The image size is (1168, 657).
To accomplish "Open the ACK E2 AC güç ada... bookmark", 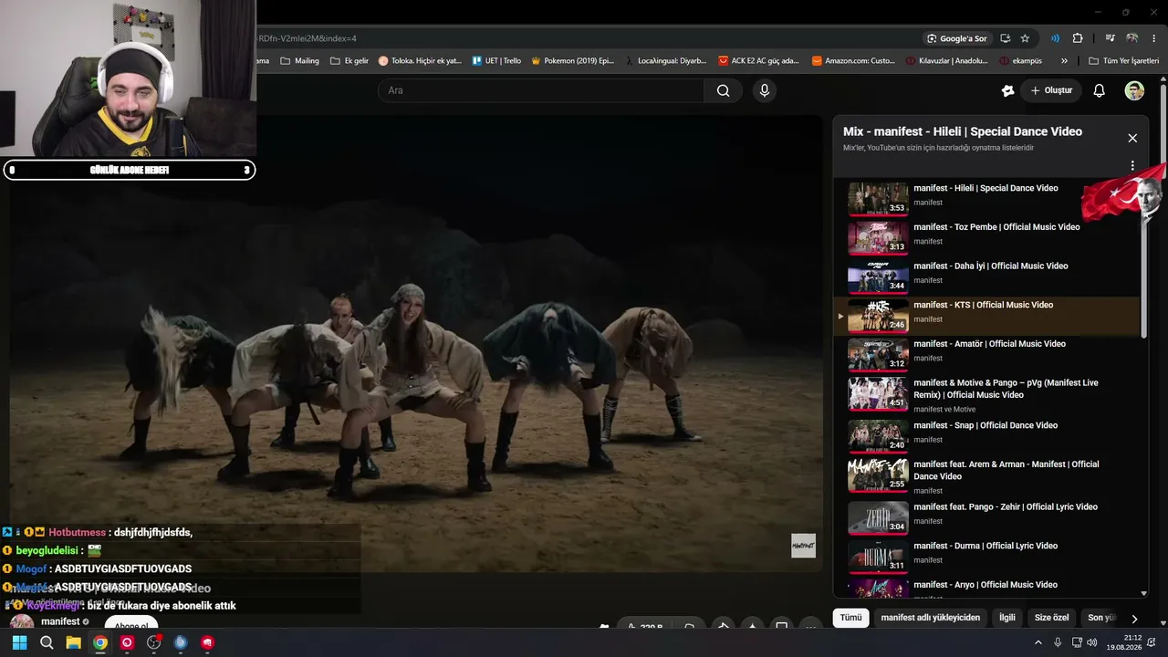I will tap(758, 61).
